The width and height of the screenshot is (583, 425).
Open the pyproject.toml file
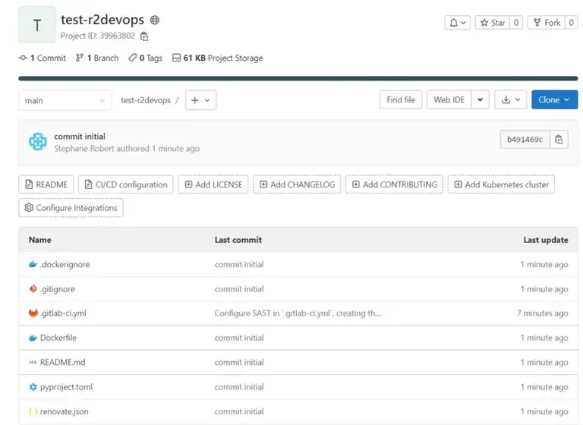(x=66, y=387)
